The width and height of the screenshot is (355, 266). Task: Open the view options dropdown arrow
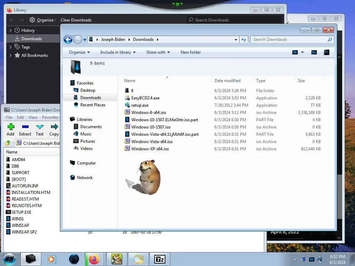click(302, 53)
